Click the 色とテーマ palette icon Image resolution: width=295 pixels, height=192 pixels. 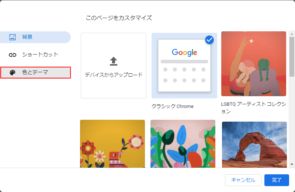(x=13, y=73)
